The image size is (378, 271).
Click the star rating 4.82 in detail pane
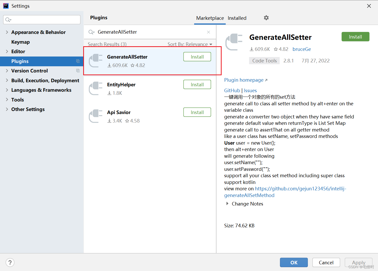point(281,49)
